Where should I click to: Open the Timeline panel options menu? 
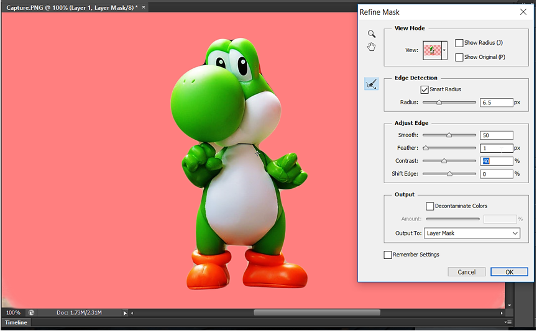(508, 322)
